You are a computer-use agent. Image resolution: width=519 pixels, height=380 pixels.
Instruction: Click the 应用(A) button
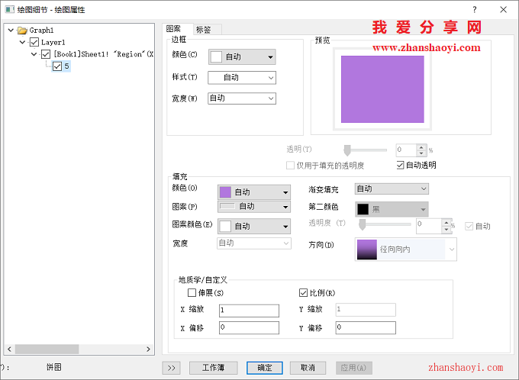point(354,368)
